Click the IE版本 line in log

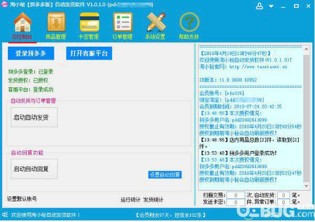tap(228, 80)
